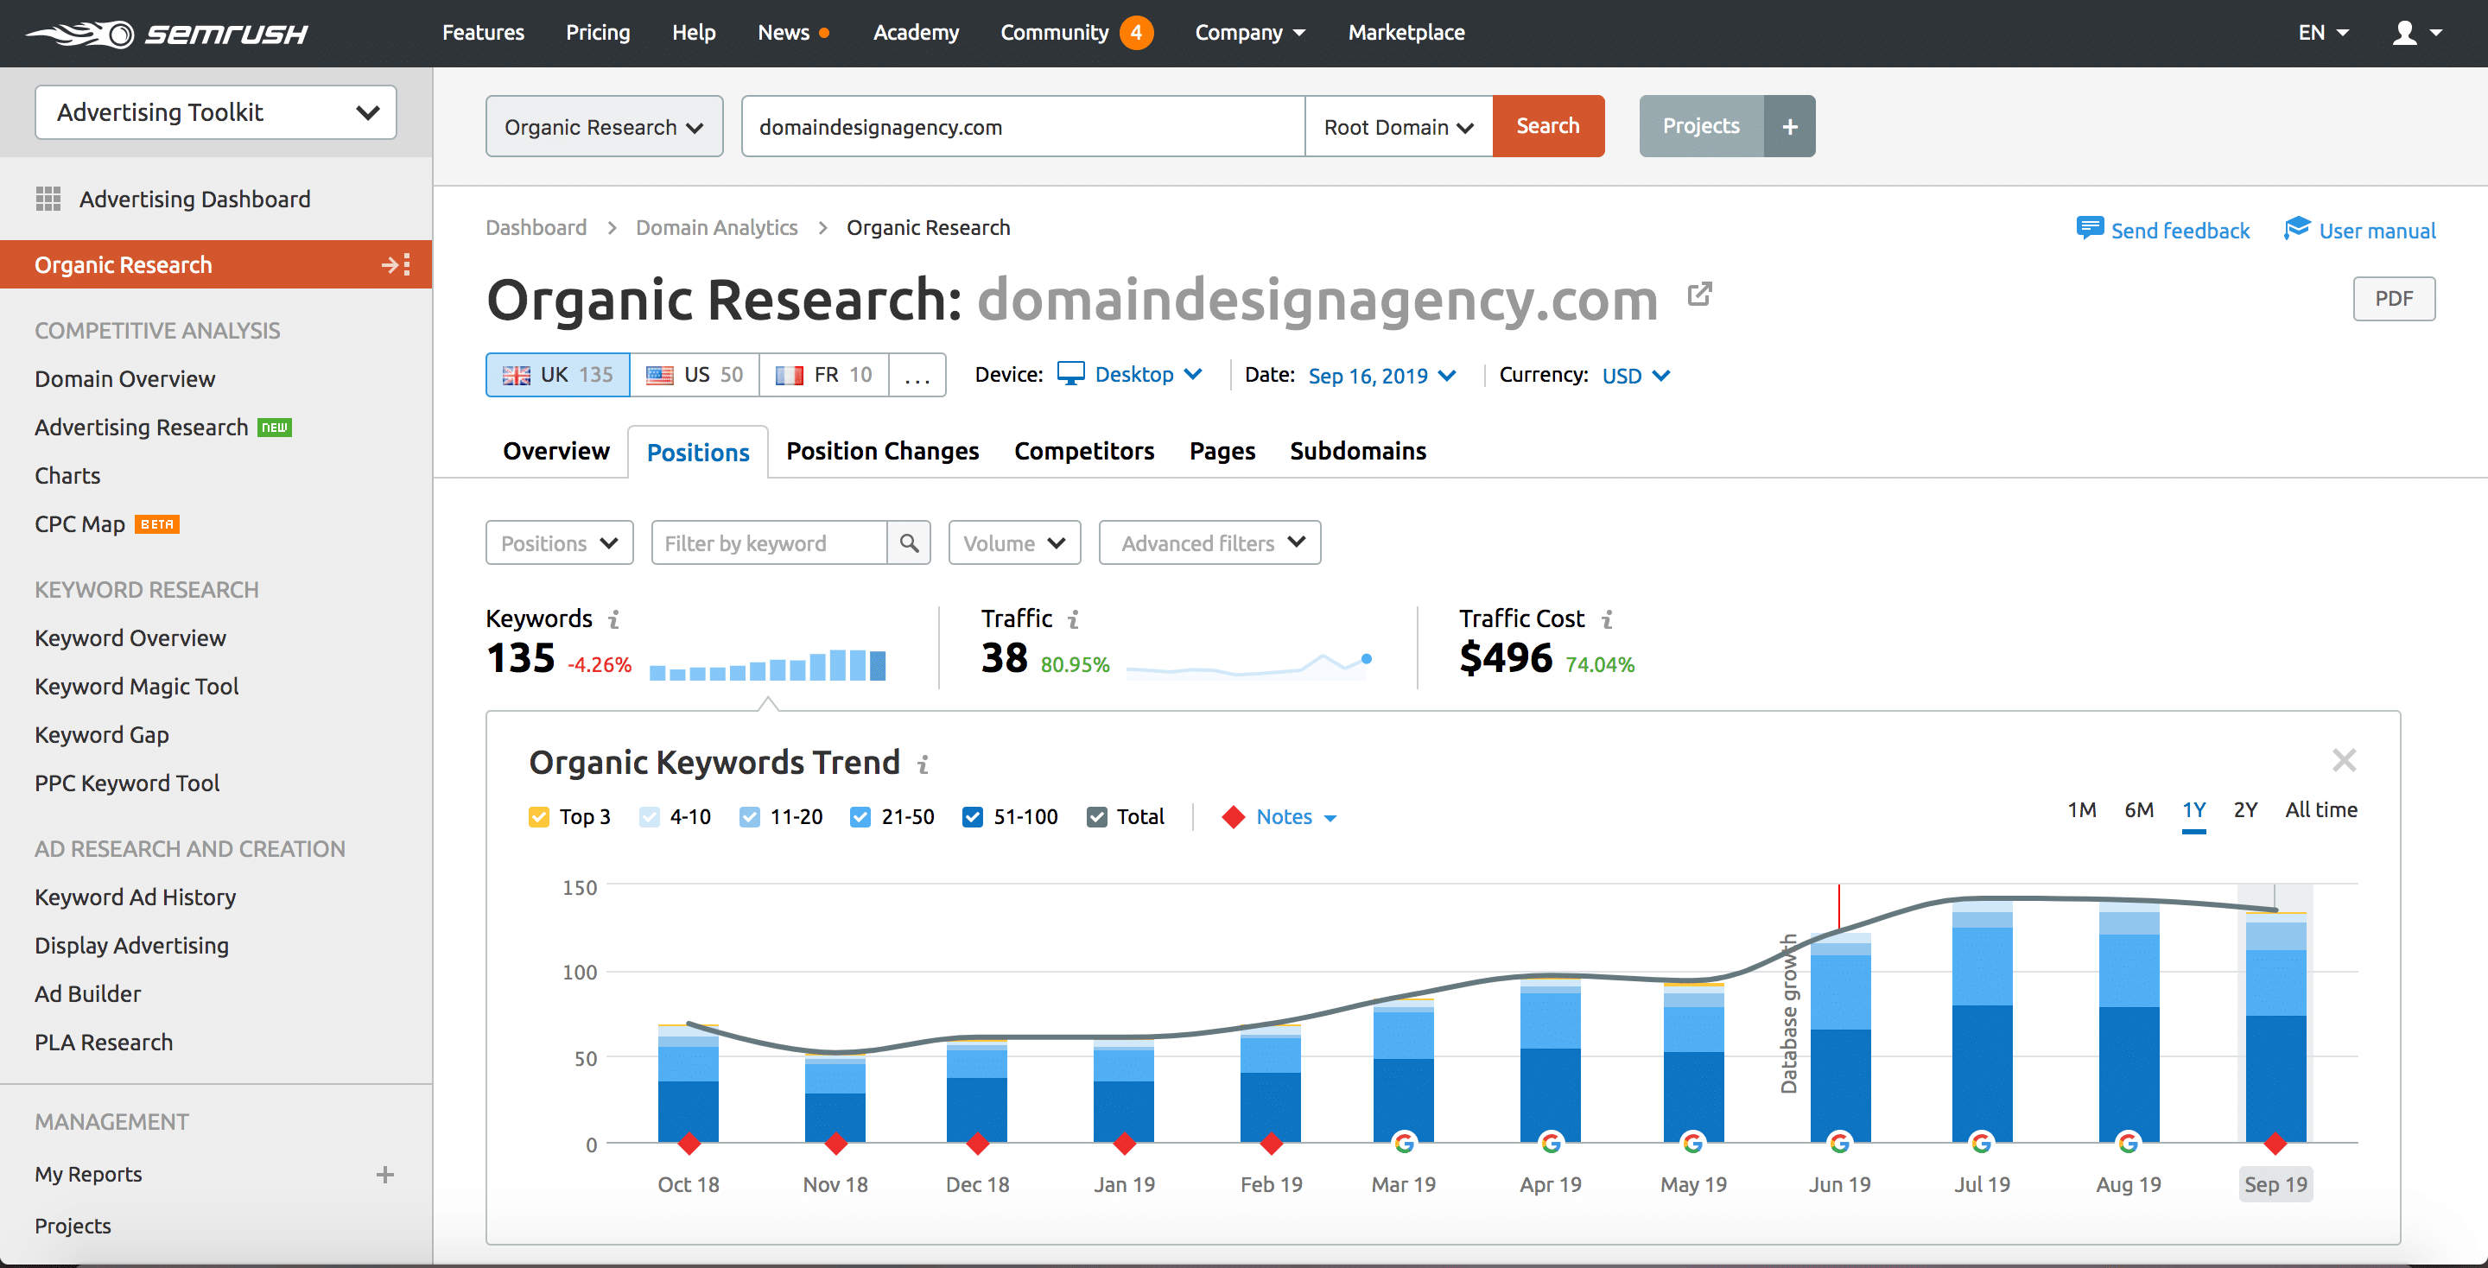Open the user account profile icon
Image resolution: width=2488 pixels, height=1268 pixels.
[2404, 33]
